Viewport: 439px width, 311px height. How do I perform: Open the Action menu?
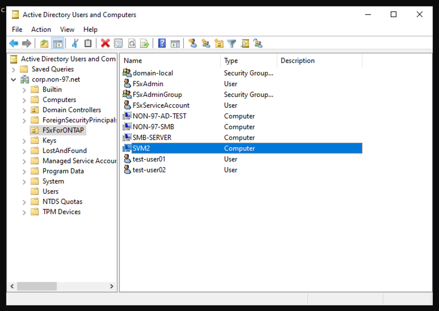tap(41, 29)
